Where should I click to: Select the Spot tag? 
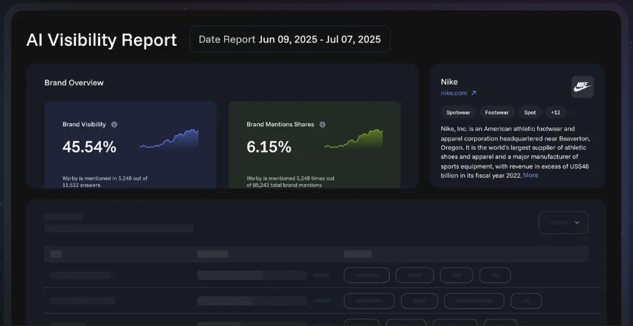[x=530, y=112]
